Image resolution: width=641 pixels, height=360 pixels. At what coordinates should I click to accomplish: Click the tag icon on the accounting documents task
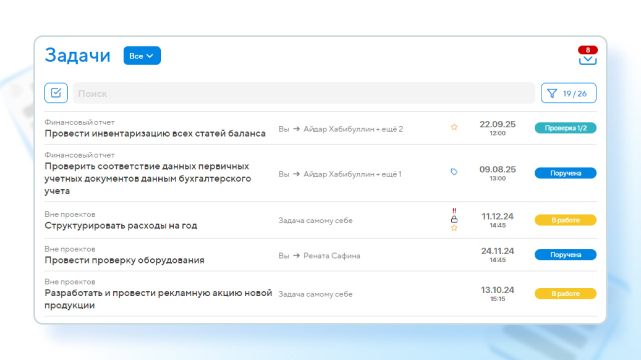(x=454, y=171)
